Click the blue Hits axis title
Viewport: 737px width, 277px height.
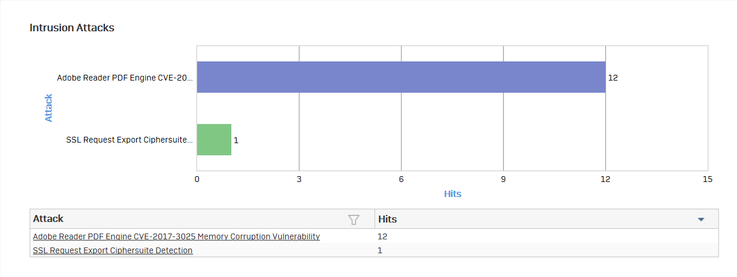(x=452, y=194)
